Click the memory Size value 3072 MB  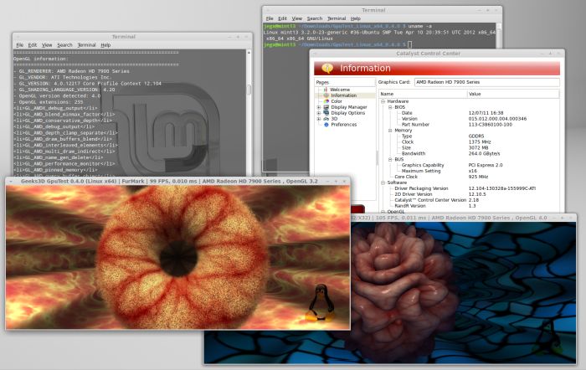point(478,148)
